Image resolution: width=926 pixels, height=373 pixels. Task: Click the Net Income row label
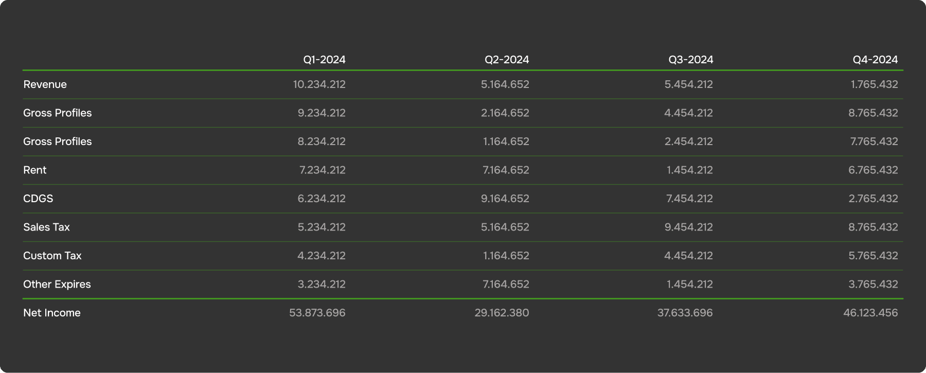click(x=52, y=313)
